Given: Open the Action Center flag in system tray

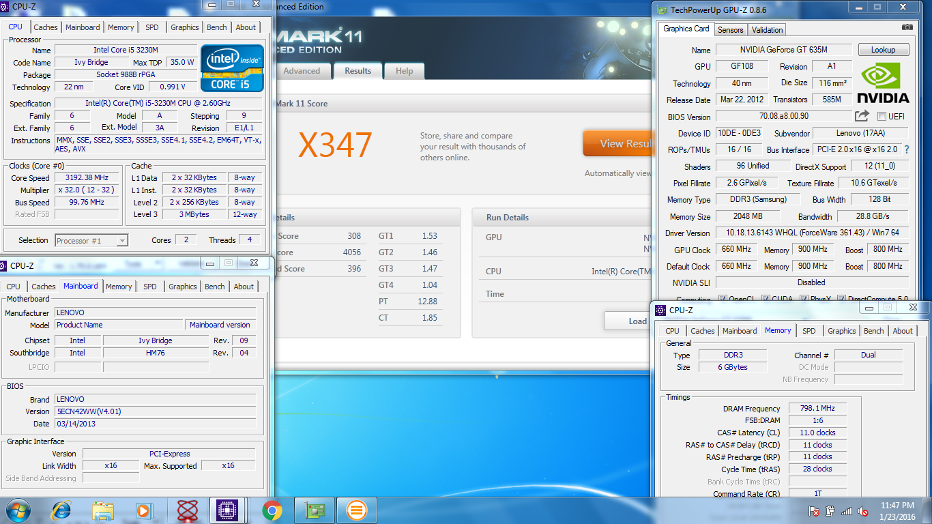Looking at the screenshot, I should [x=813, y=510].
